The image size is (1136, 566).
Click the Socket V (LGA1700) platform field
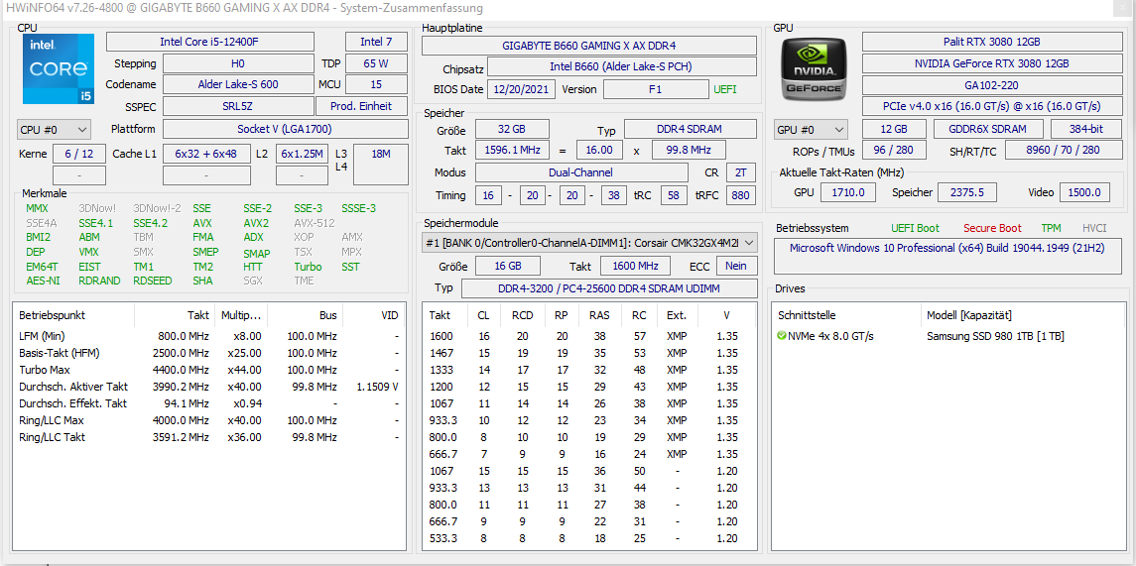click(286, 130)
